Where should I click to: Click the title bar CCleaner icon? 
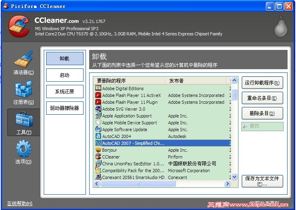click(x=6, y=6)
